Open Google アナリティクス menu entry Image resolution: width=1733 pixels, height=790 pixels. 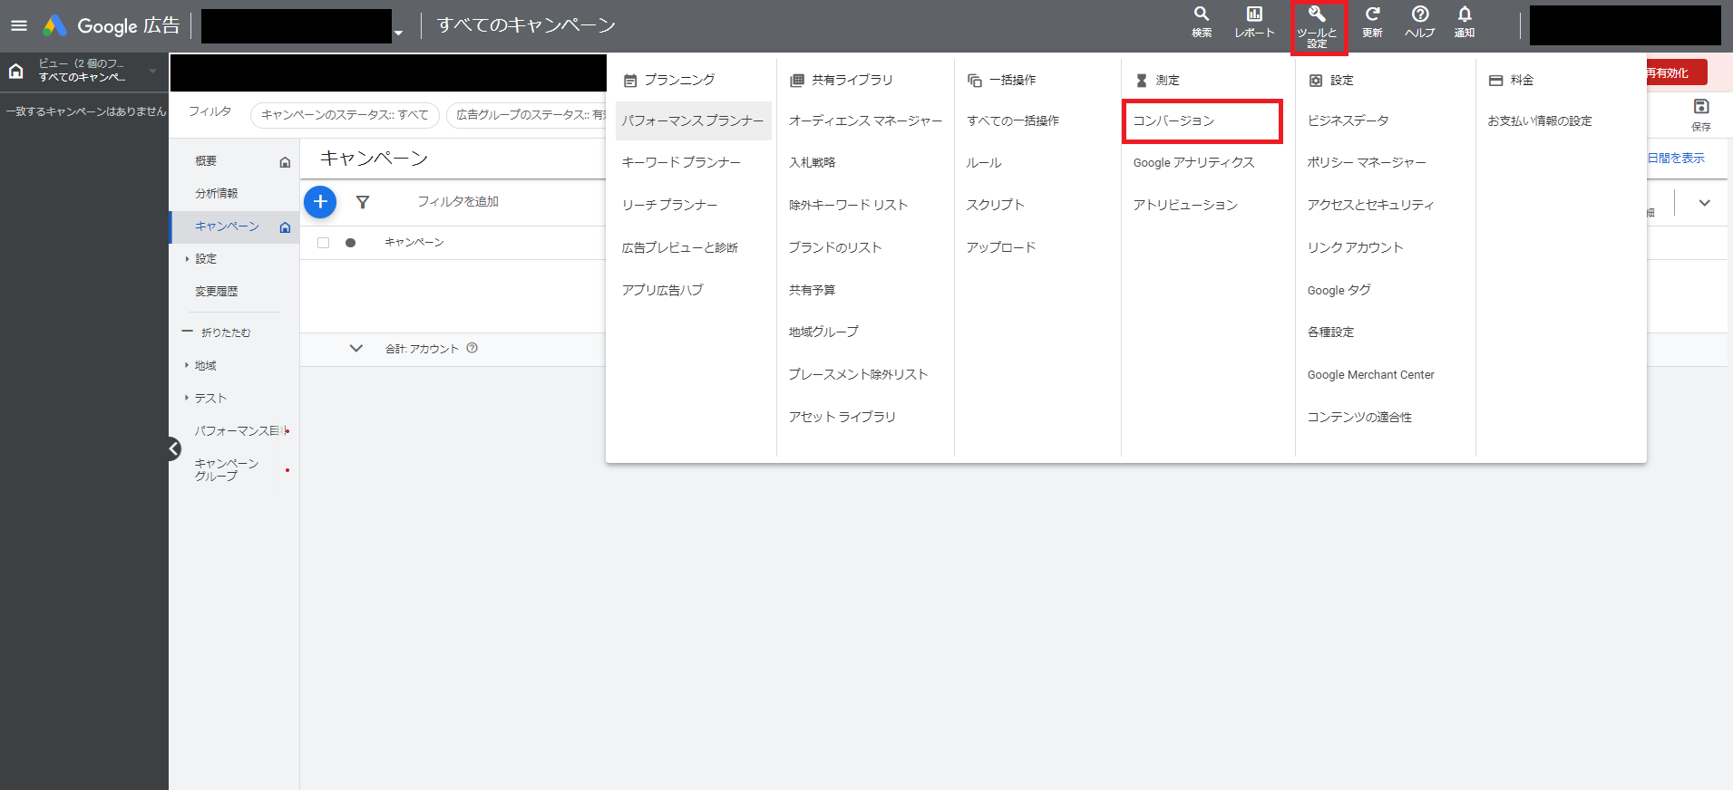coord(1193,162)
